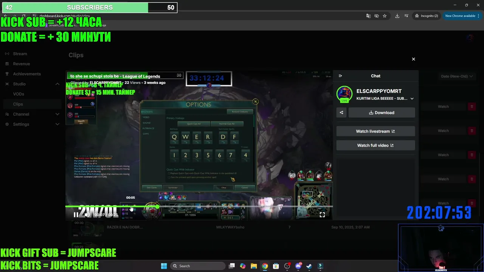This screenshot has height=272, width=484.
Task: Select VODs under Studio
Action: coord(19,94)
